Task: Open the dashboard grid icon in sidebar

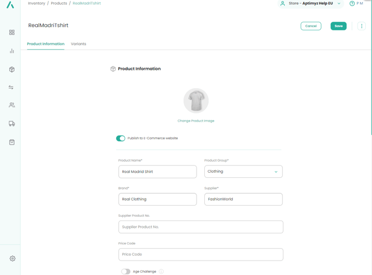Action: click(x=12, y=33)
